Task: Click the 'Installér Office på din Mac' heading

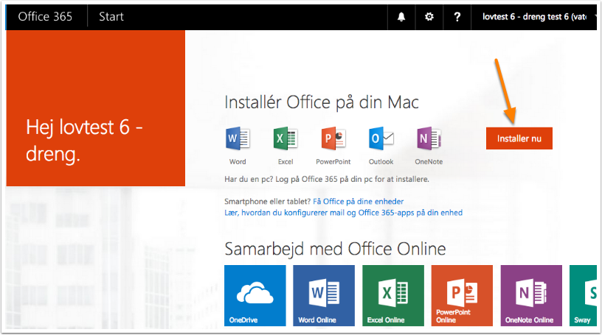Action: coord(322,103)
